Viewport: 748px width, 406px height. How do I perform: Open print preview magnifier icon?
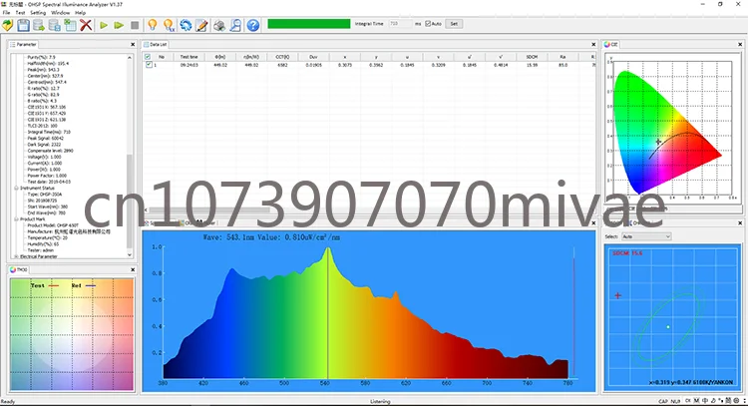pos(235,25)
